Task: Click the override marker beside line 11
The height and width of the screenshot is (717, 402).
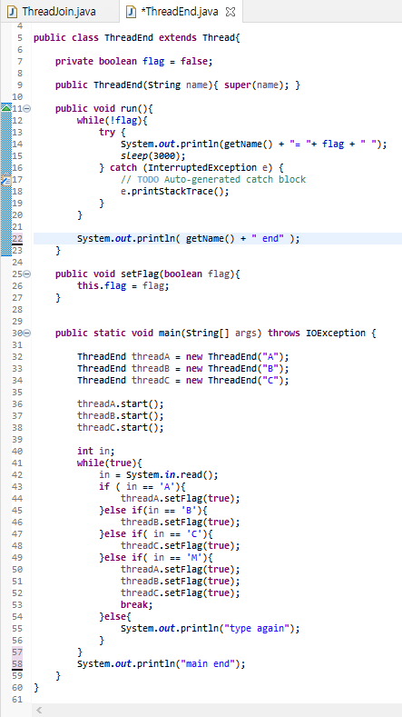Action: click(x=6, y=108)
